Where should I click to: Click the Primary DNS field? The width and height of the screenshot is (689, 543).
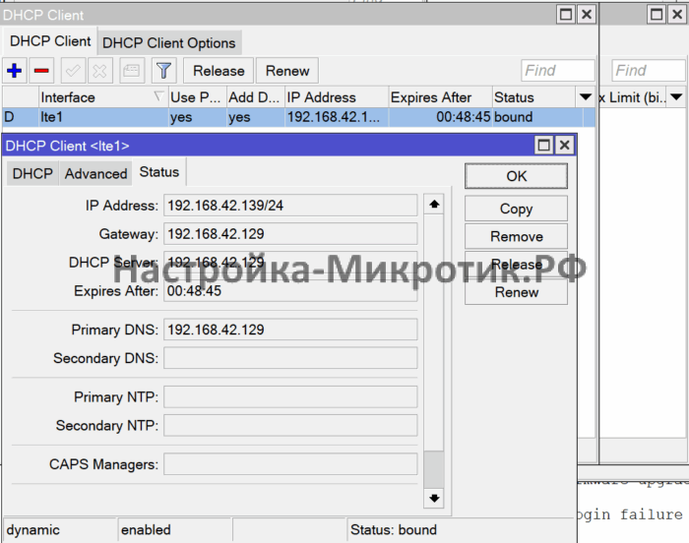point(290,330)
